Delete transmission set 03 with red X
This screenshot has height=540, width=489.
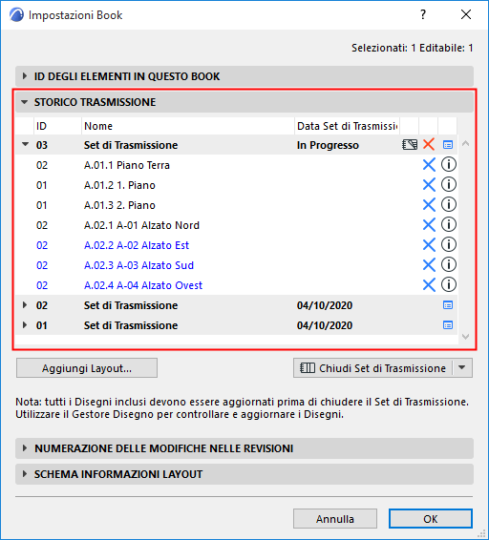click(429, 144)
